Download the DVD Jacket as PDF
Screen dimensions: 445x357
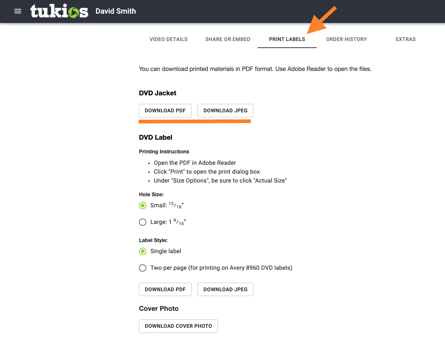[165, 110]
